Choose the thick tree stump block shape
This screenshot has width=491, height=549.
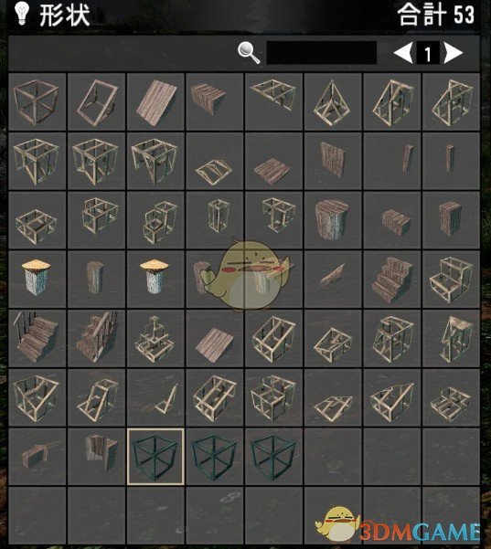[333, 220]
